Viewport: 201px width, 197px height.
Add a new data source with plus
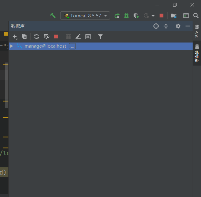coord(15,37)
